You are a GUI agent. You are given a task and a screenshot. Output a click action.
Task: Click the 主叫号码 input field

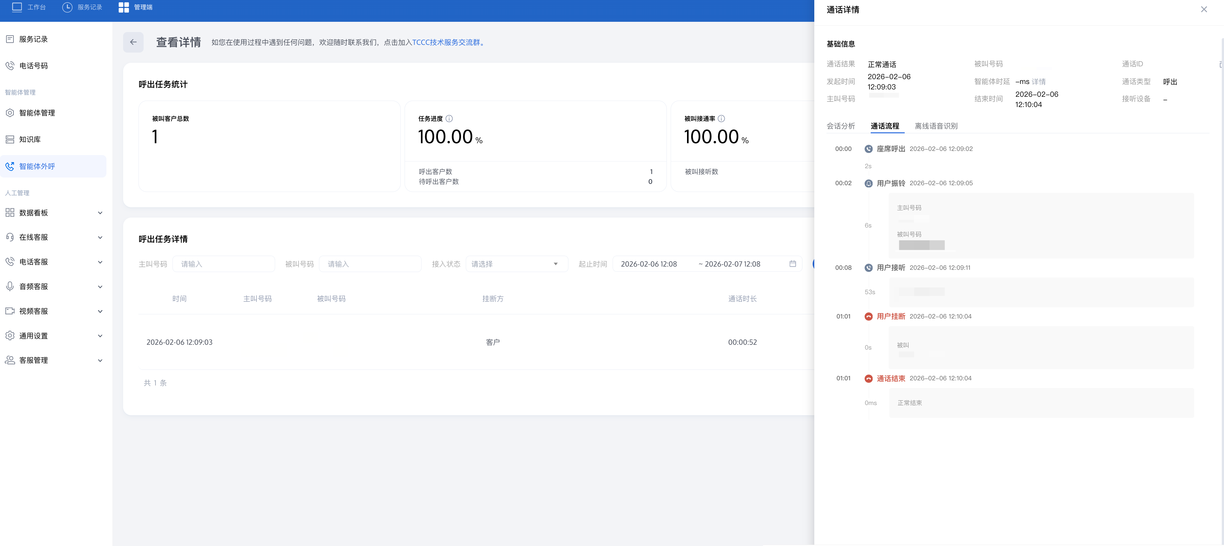[x=223, y=264]
